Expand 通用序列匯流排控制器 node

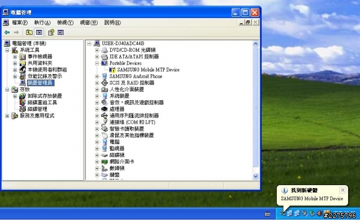pos(97,116)
